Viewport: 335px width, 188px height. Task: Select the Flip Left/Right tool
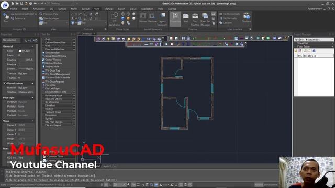pyautogui.click(x=51, y=88)
